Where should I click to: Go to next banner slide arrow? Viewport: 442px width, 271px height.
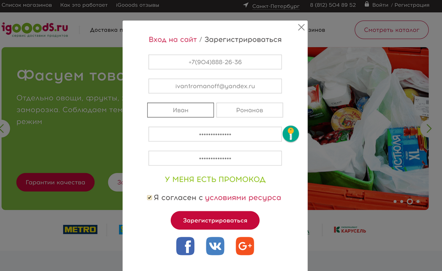[429, 129]
